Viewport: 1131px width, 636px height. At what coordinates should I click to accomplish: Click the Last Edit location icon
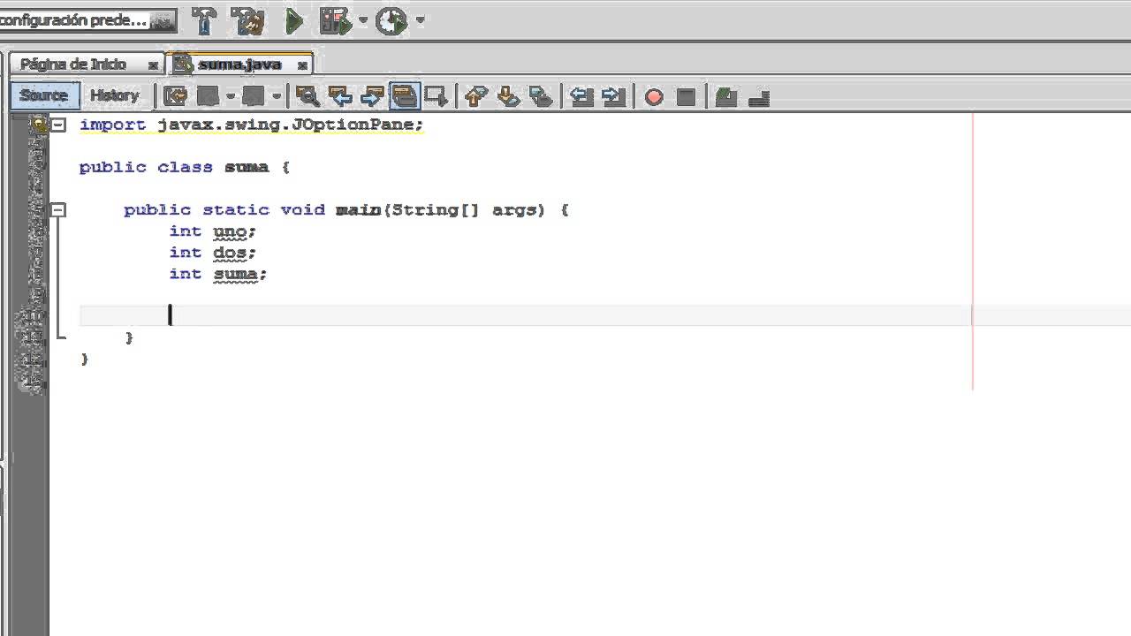[175, 96]
